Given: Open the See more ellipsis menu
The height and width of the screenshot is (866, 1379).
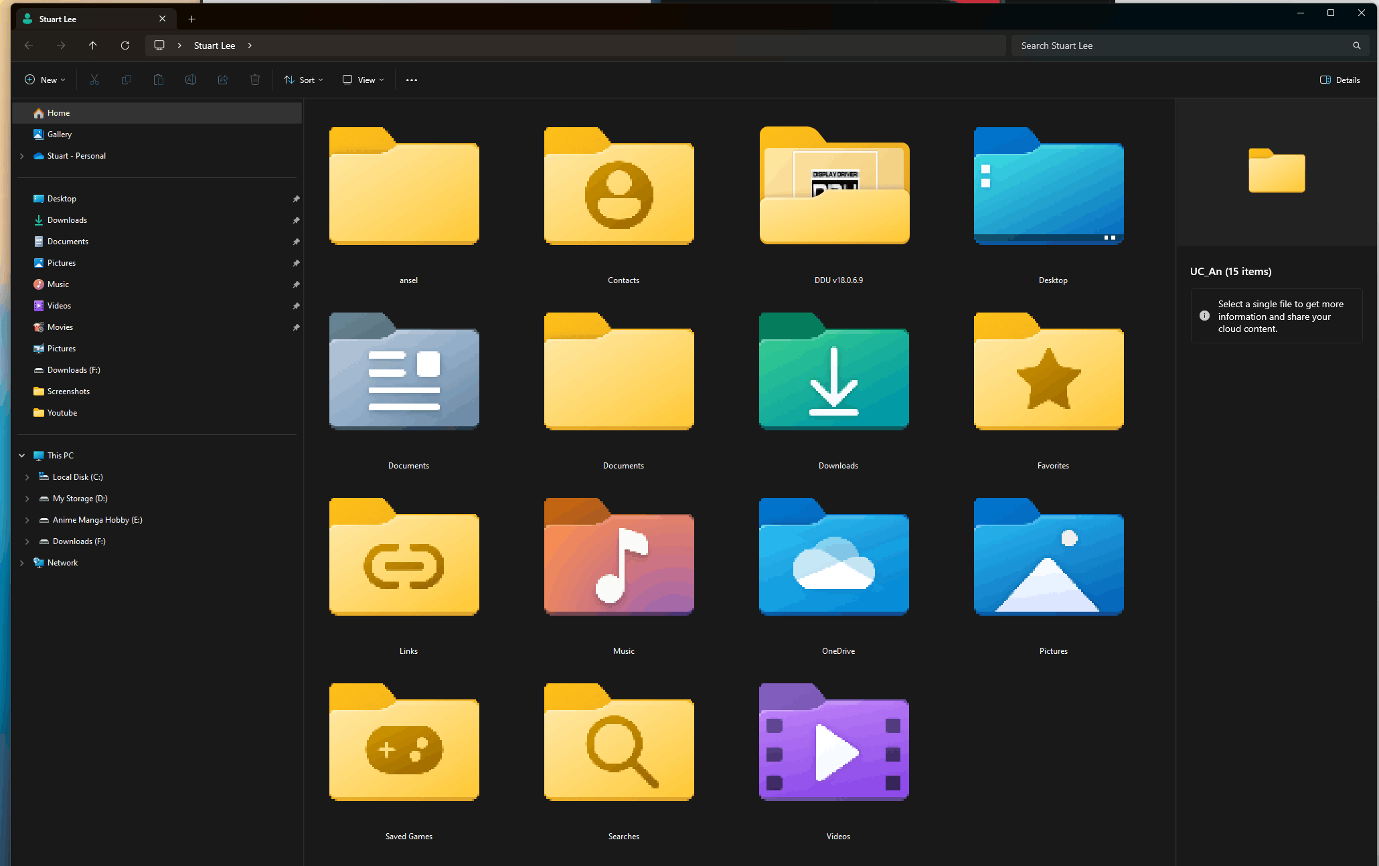Looking at the screenshot, I should [x=412, y=80].
